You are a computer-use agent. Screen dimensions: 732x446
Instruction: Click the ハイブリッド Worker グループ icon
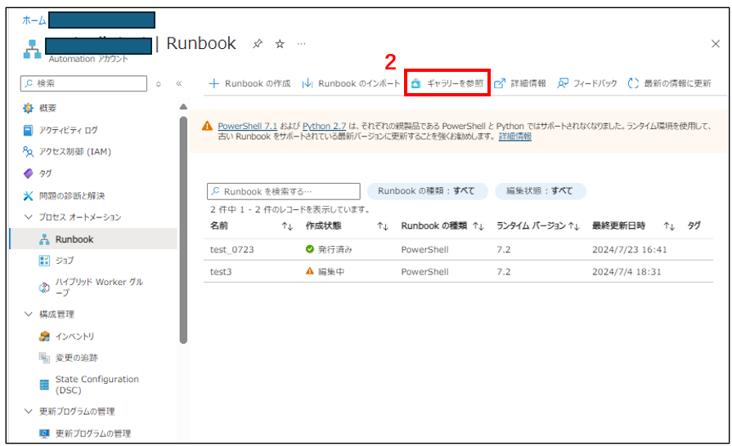[x=44, y=288]
